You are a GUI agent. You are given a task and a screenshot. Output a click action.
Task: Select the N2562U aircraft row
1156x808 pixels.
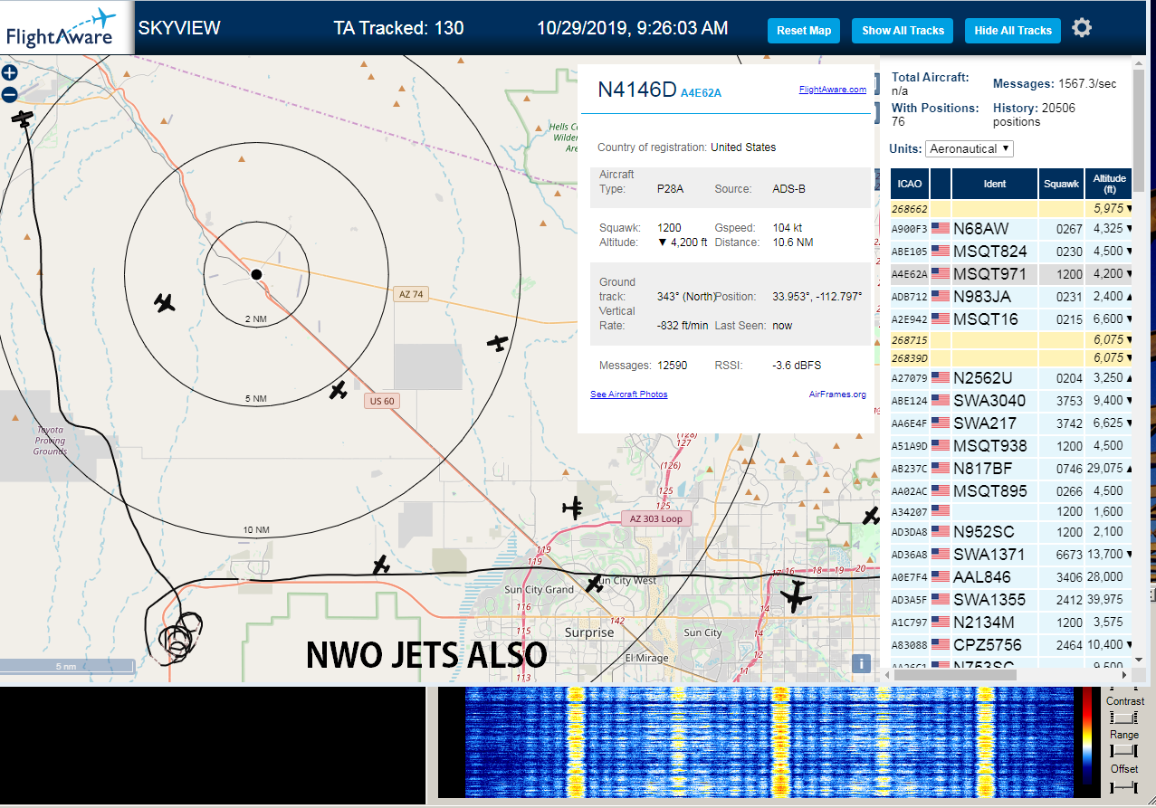[x=1011, y=378]
